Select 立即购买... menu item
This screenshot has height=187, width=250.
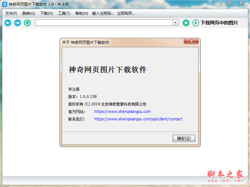[x=126, y=13]
